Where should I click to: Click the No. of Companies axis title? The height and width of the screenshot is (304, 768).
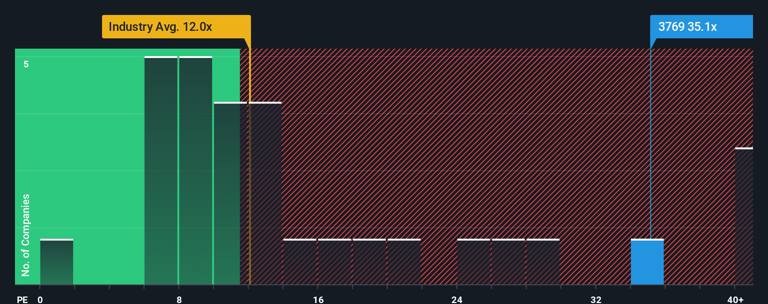pyautogui.click(x=26, y=235)
